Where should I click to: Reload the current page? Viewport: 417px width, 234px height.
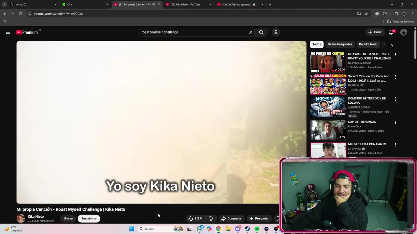20,14
